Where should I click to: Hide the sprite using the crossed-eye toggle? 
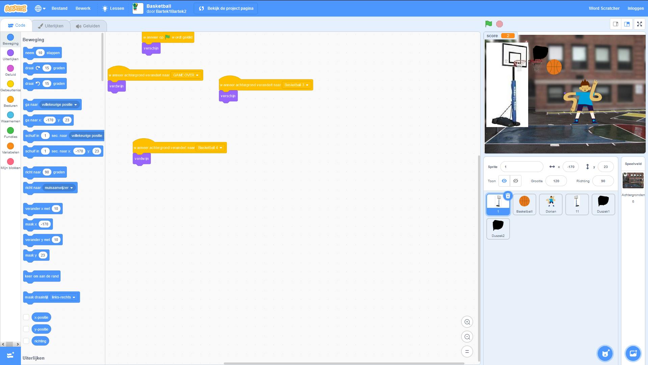515,181
